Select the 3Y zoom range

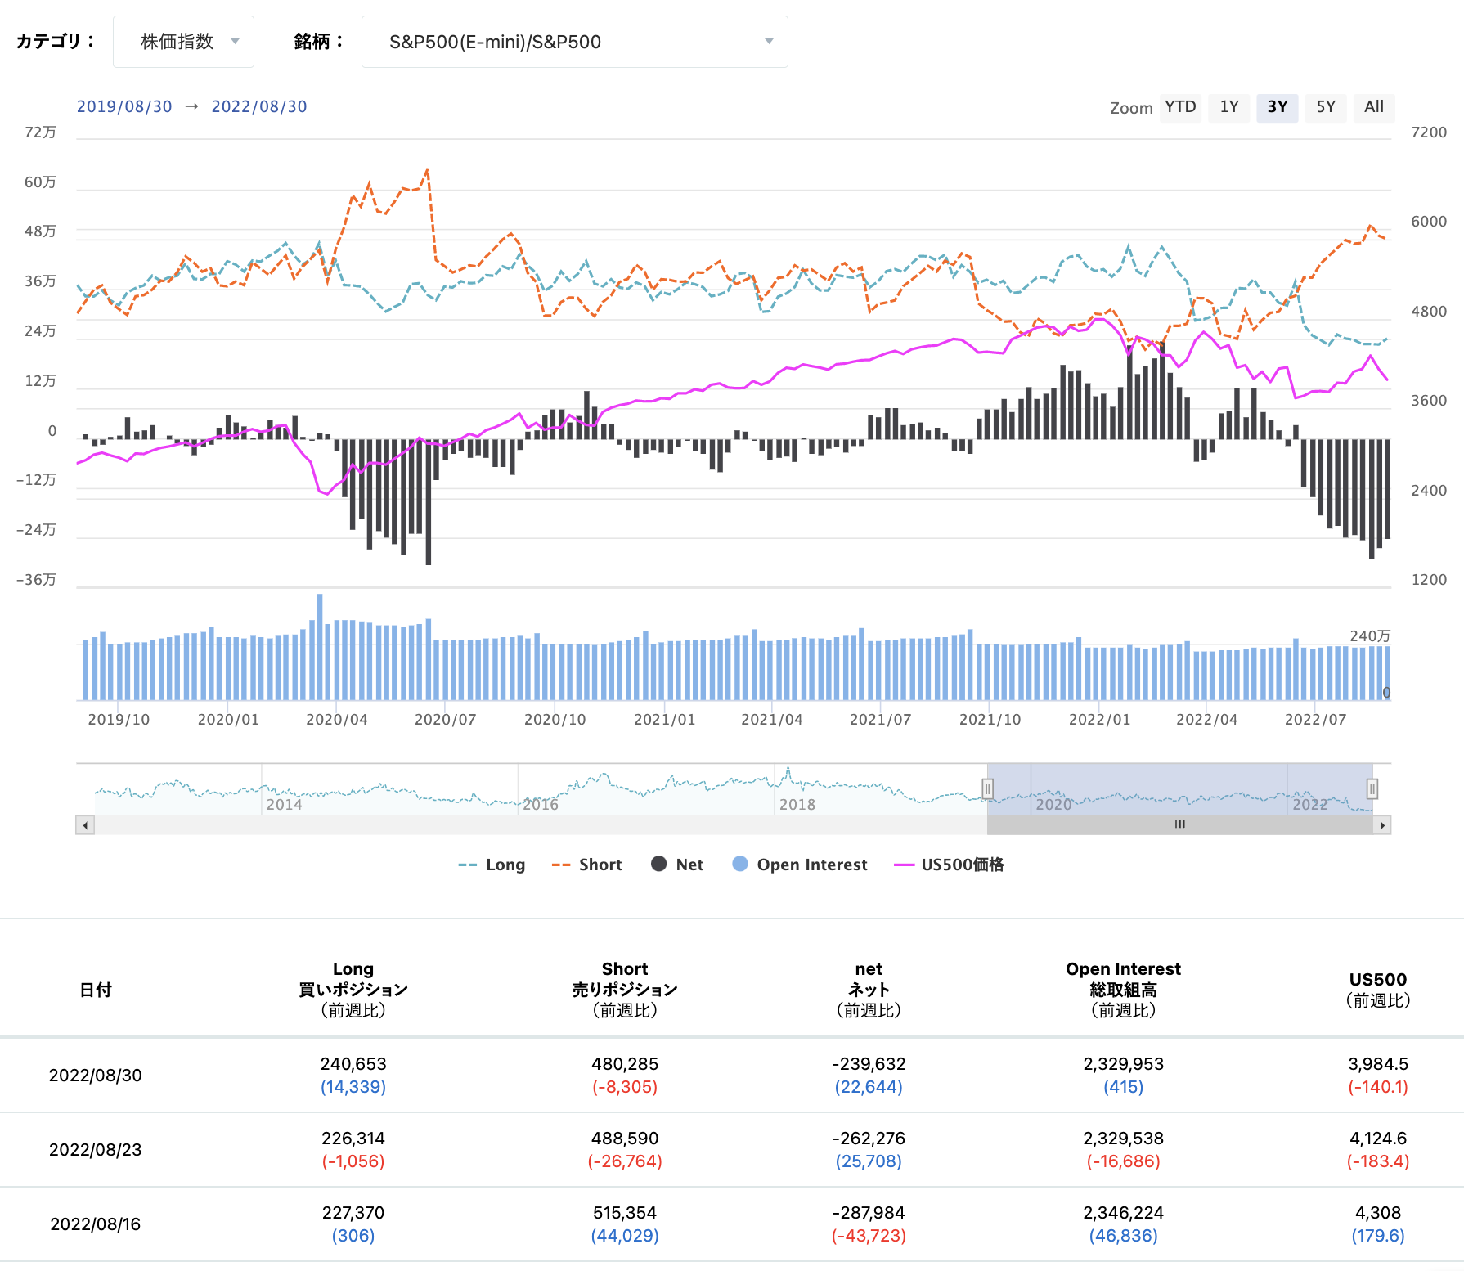pyautogui.click(x=1278, y=107)
